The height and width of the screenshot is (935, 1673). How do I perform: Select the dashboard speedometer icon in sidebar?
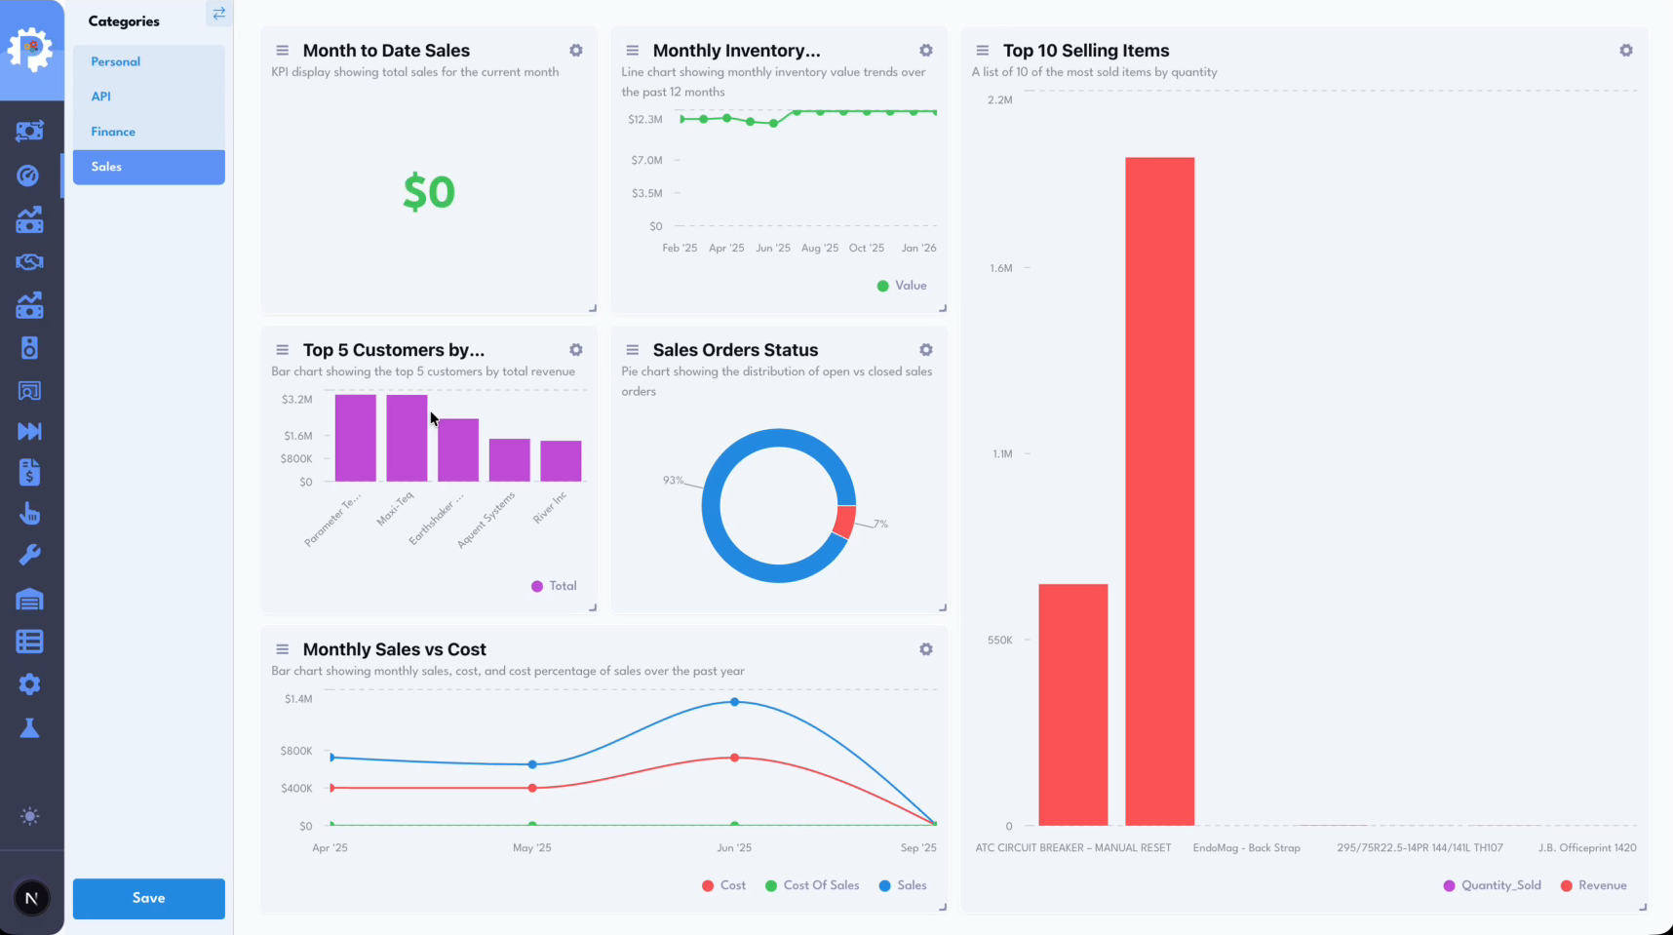pyautogui.click(x=30, y=175)
